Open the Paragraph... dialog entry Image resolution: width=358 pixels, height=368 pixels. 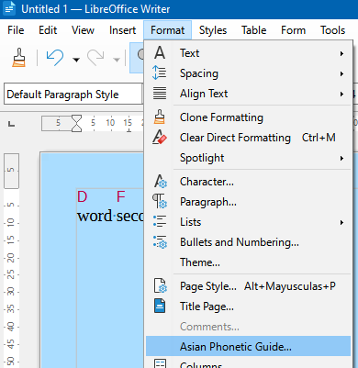248,202
